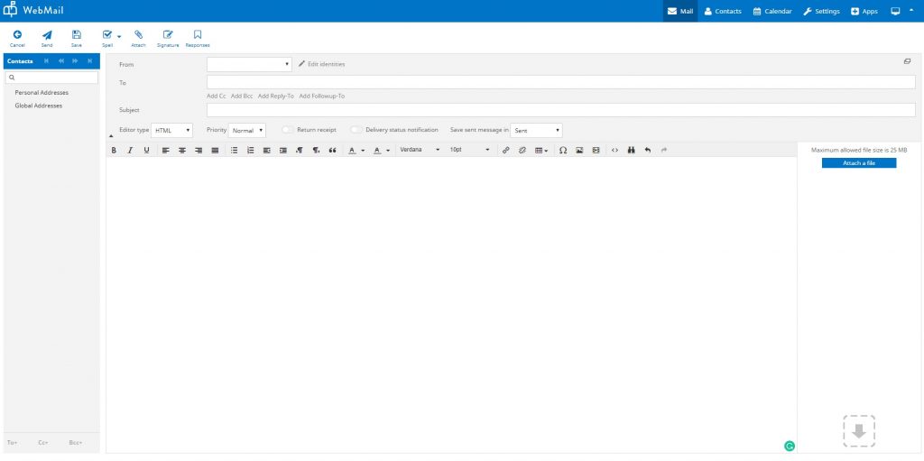The height and width of the screenshot is (461, 924).
Task: Go to last contacts page icon
Action: tap(89, 60)
